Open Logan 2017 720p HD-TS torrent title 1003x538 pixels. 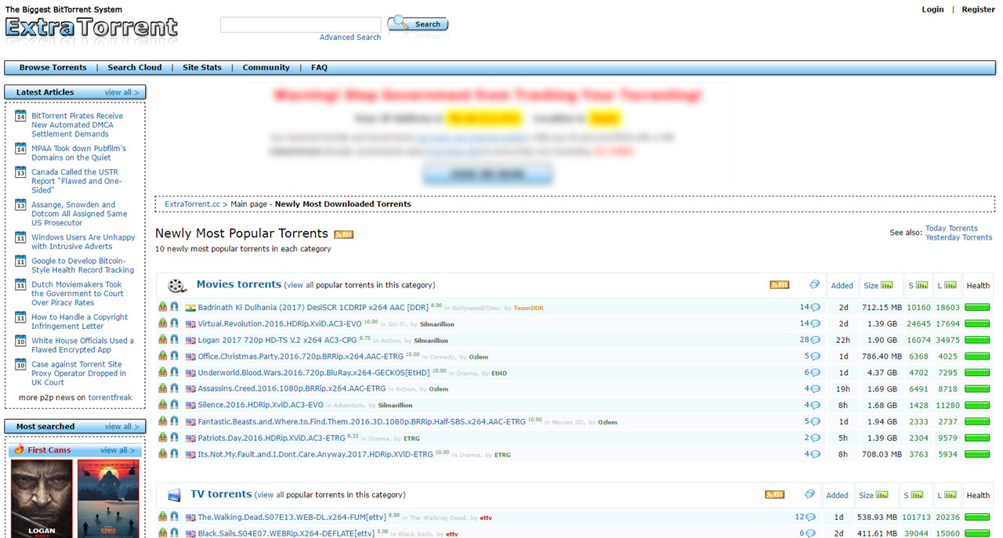(278, 340)
